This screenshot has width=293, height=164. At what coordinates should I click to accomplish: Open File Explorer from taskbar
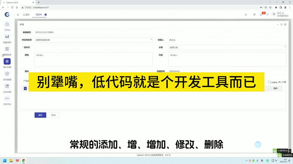pos(11,160)
